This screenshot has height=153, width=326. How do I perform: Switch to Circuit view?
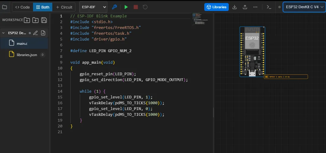[x=64, y=7]
